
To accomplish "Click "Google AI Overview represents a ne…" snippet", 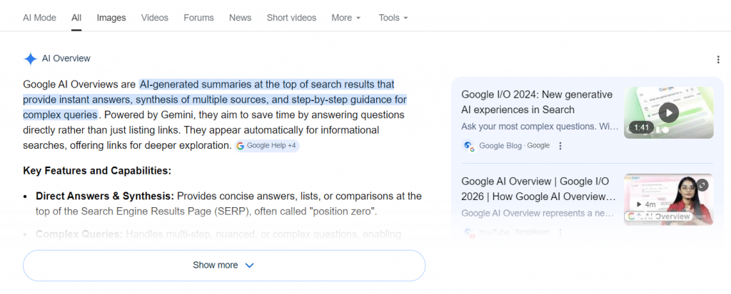I will point(538,213).
